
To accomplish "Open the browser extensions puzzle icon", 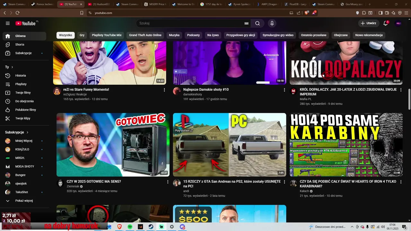I will (364, 13).
